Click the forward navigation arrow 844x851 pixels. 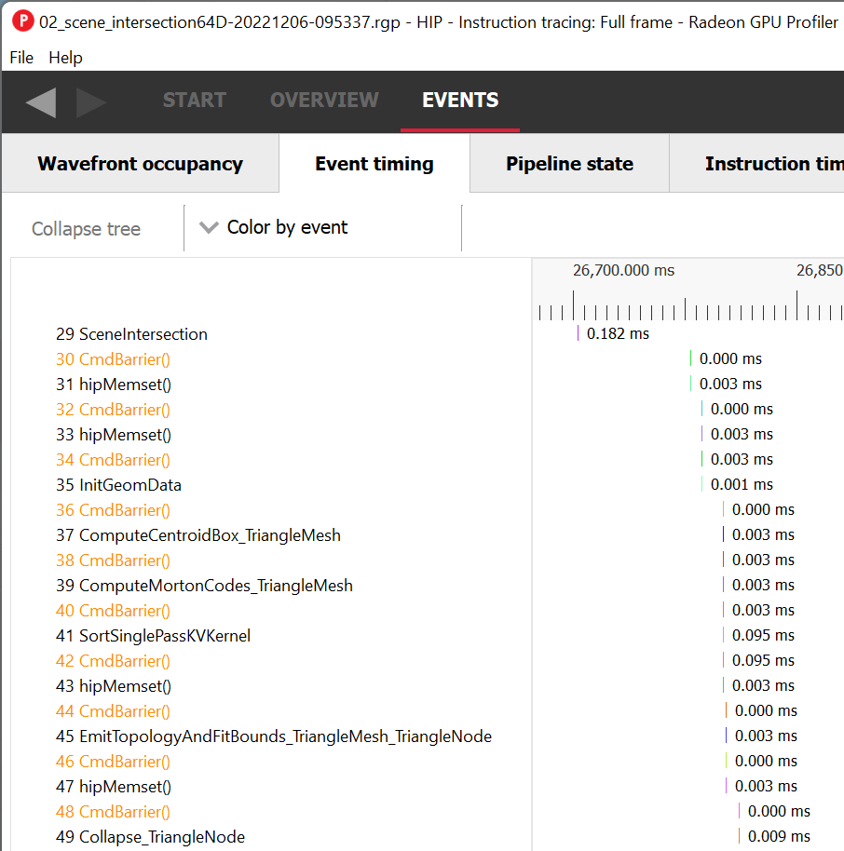pyautogui.click(x=91, y=101)
